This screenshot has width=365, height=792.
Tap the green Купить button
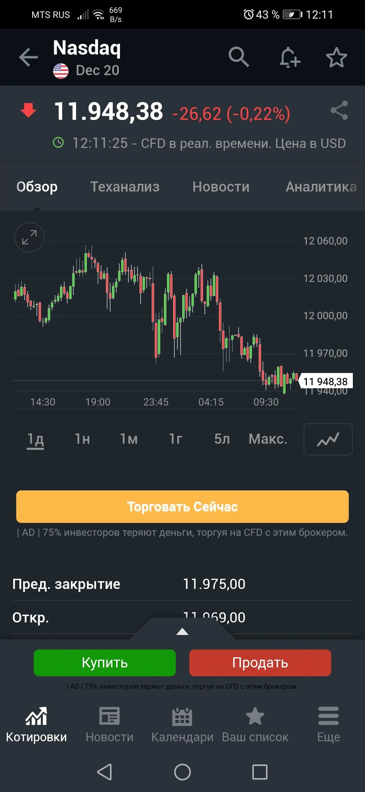105,663
